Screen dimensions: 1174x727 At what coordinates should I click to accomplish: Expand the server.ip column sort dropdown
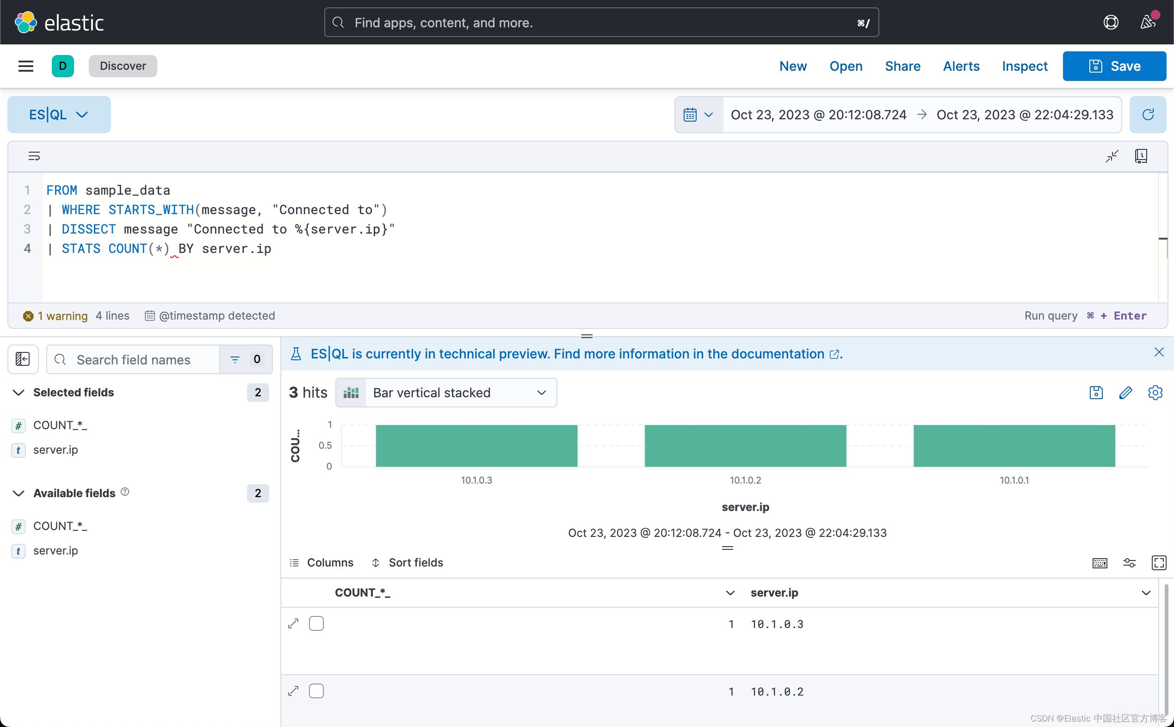click(x=1146, y=593)
